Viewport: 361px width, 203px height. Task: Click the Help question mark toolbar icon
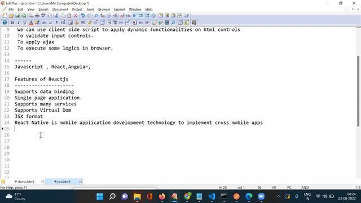187,16
